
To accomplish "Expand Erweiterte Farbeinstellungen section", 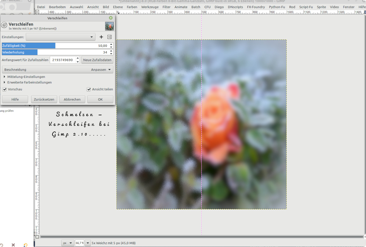I will (5, 82).
